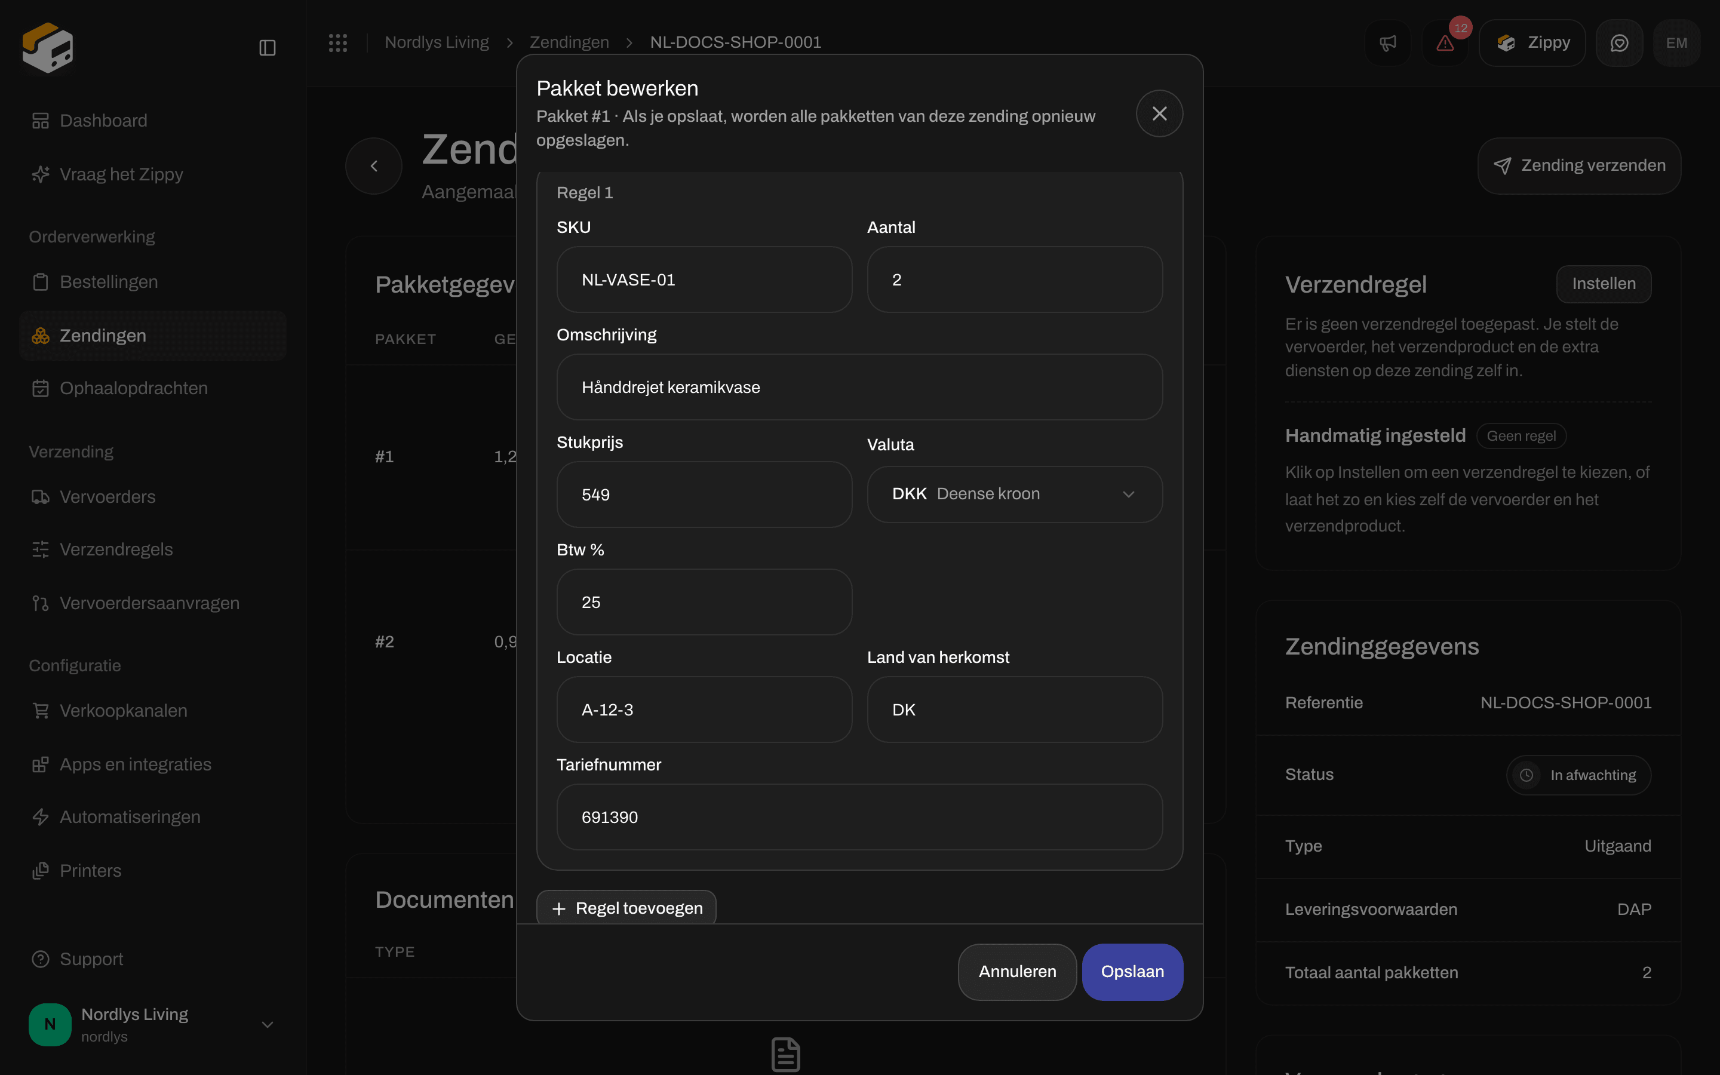Open Support link
1720x1075 pixels.
point(153,959)
